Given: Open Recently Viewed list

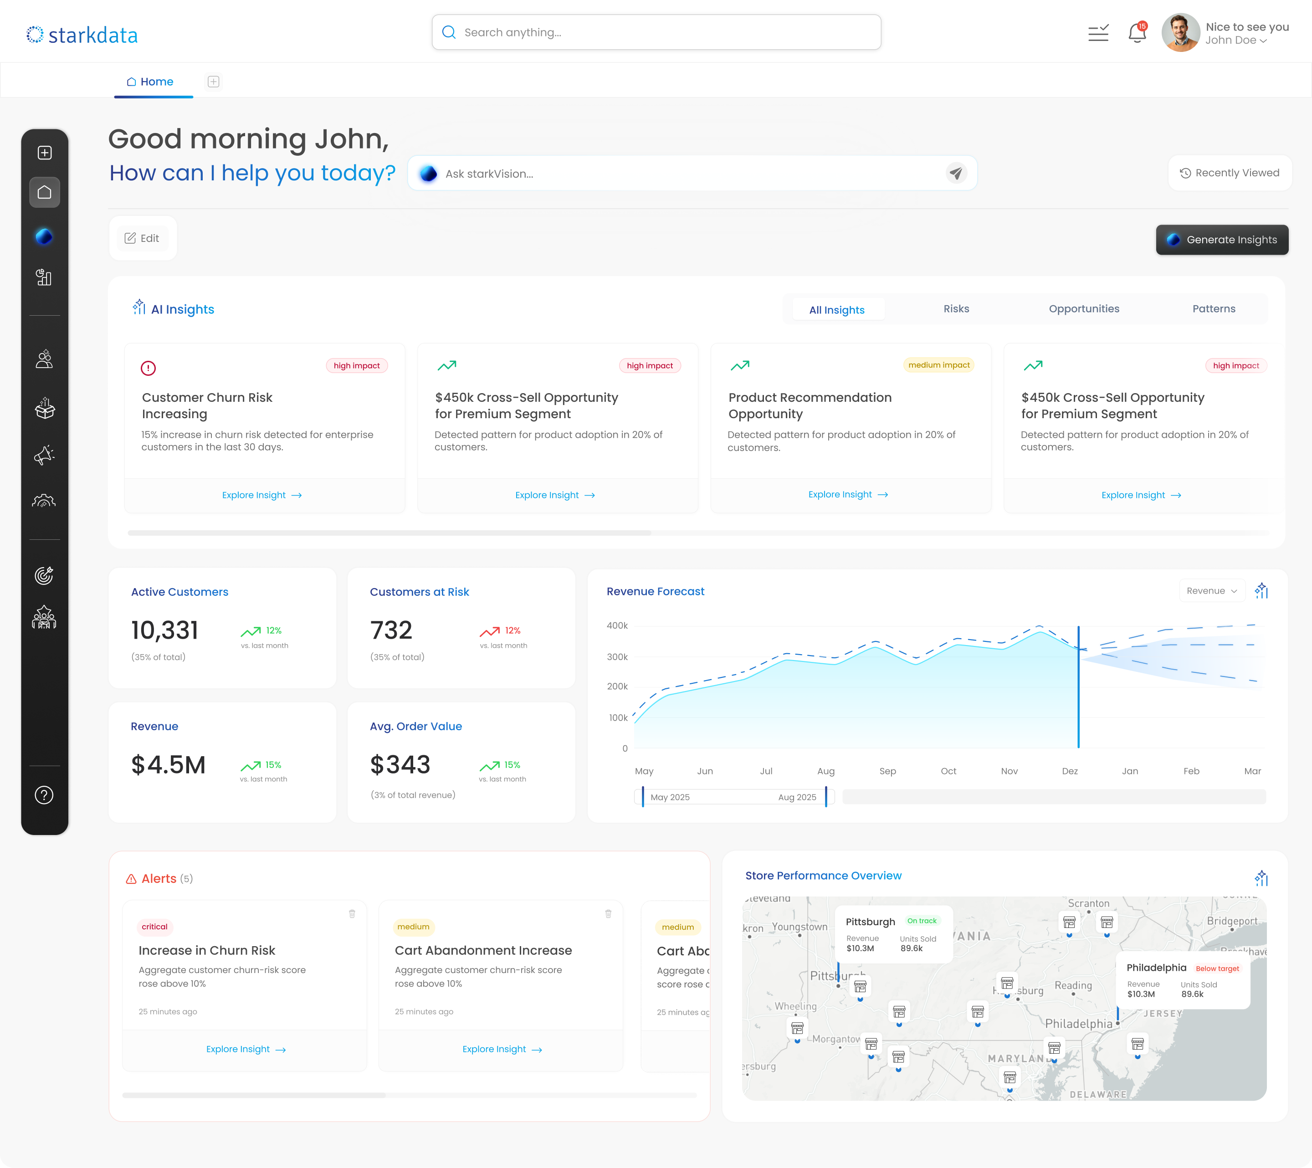Looking at the screenshot, I should point(1229,173).
